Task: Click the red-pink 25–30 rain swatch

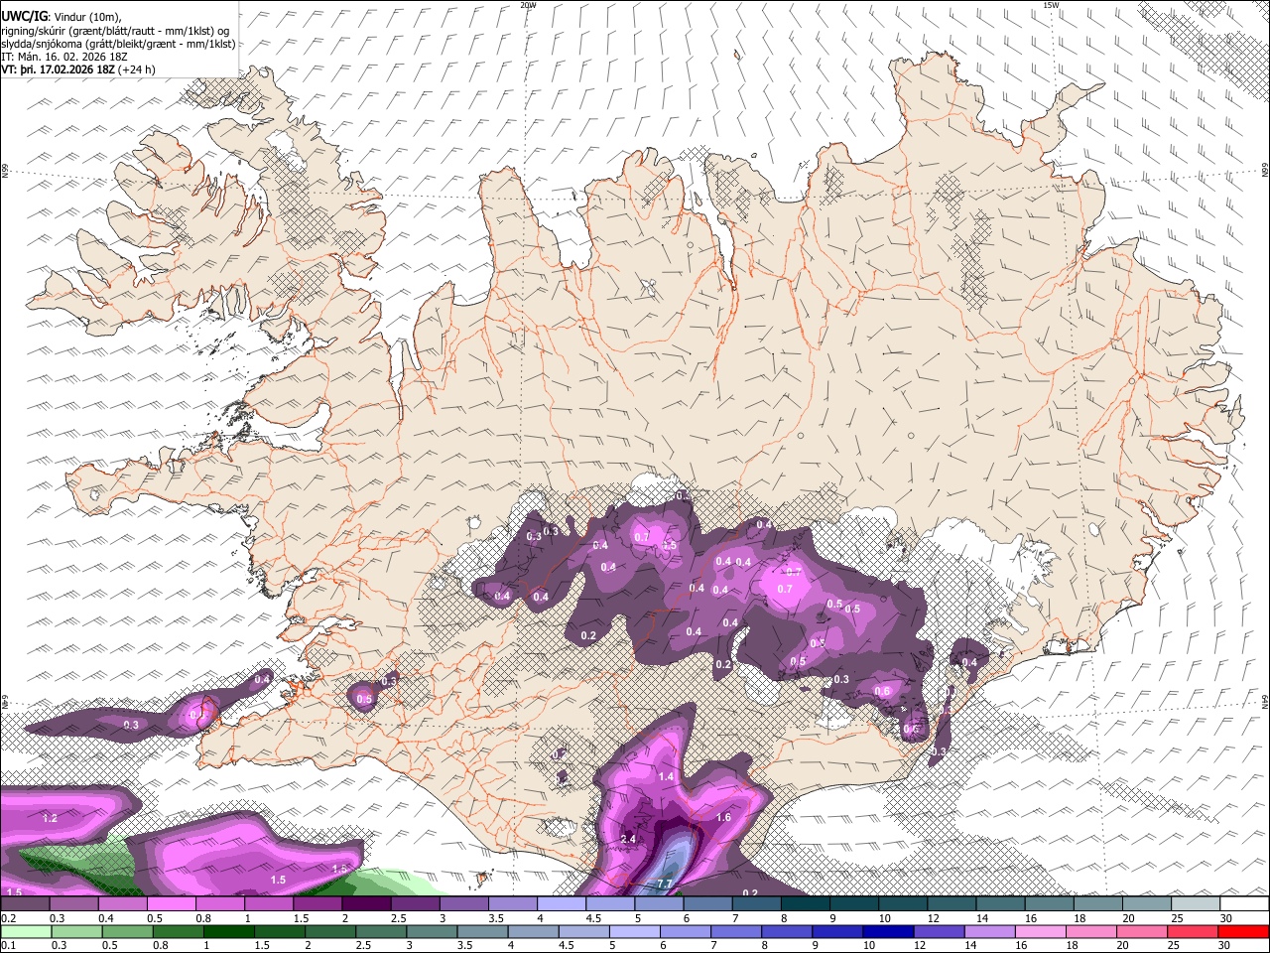Action: point(1195,931)
